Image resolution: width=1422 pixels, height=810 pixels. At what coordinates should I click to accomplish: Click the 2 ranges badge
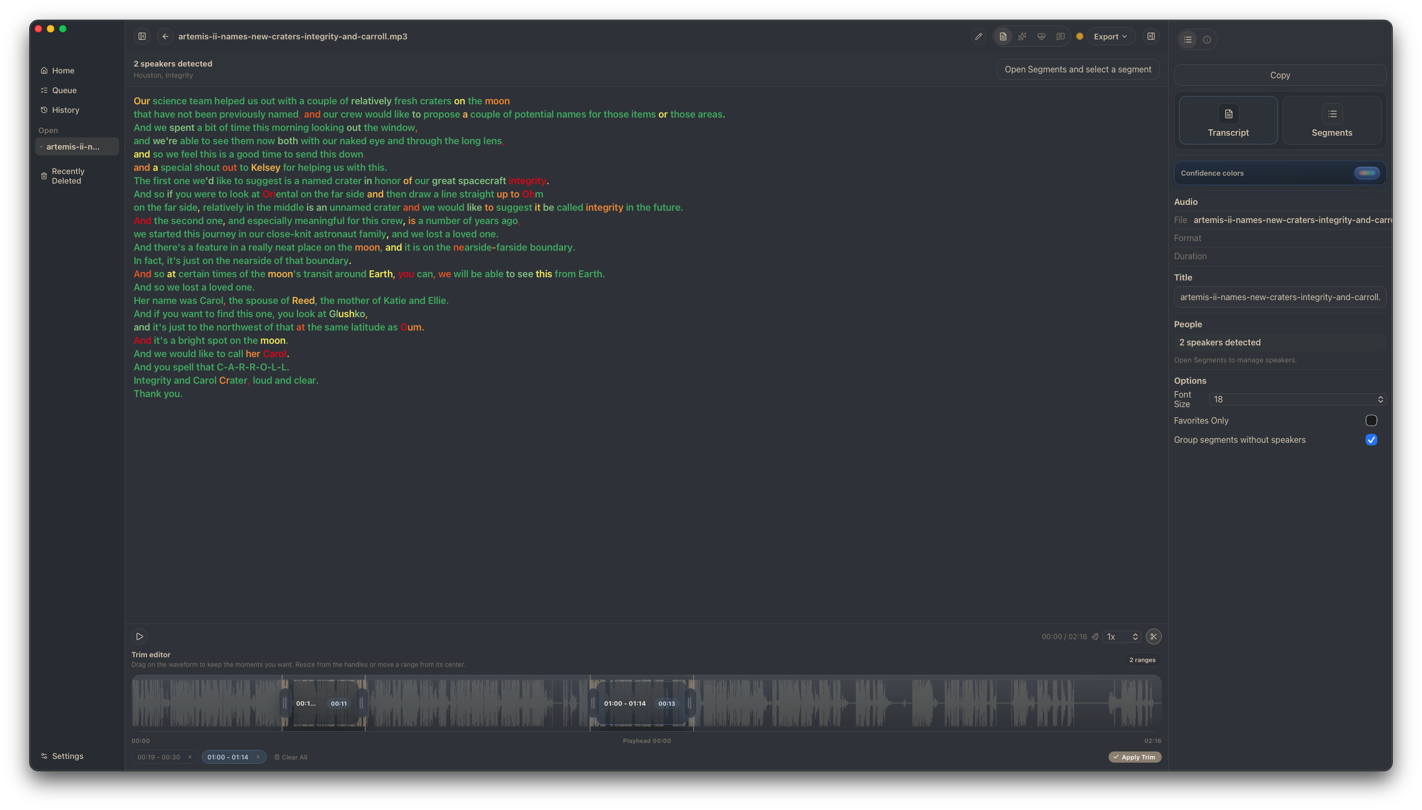tap(1142, 660)
